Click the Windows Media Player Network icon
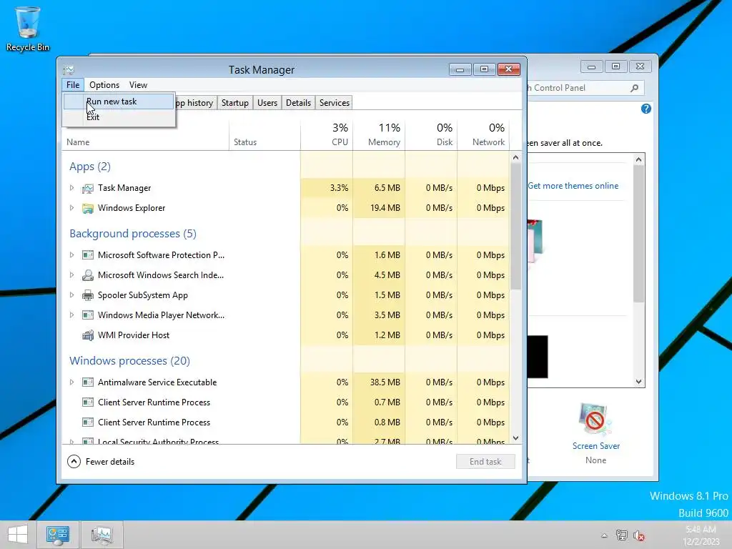Viewport: 732px width, 549px height. (88, 315)
